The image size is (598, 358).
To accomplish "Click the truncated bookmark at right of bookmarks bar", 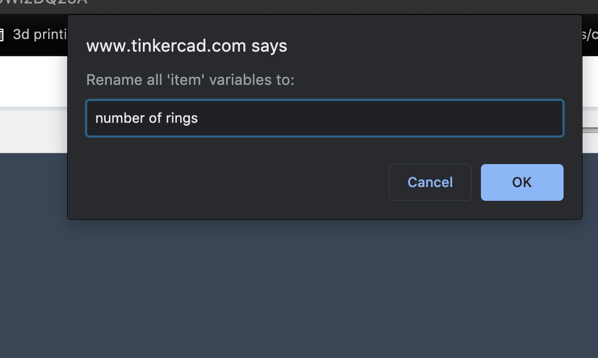I will point(590,34).
